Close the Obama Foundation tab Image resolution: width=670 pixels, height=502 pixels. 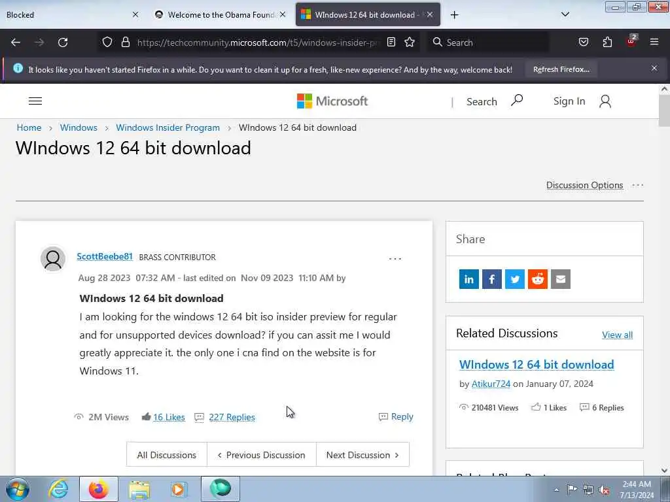coord(283,14)
